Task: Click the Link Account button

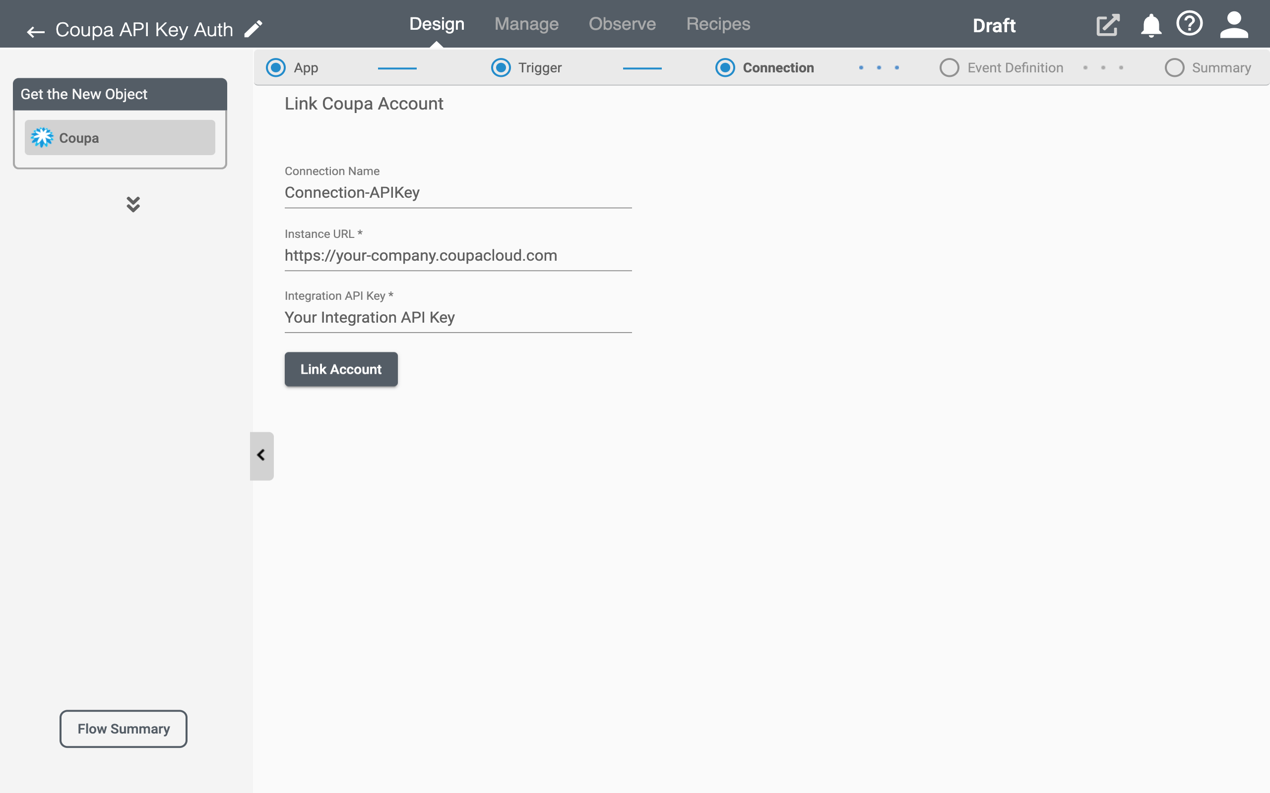Action: coord(341,369)
